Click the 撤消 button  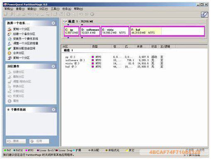[16, 141]
